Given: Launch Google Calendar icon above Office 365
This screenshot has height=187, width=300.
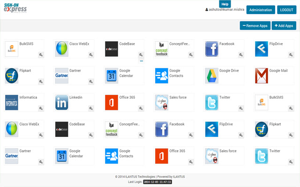Looking at the screenshot, I should pyautogui.click(x=112, y=76).
